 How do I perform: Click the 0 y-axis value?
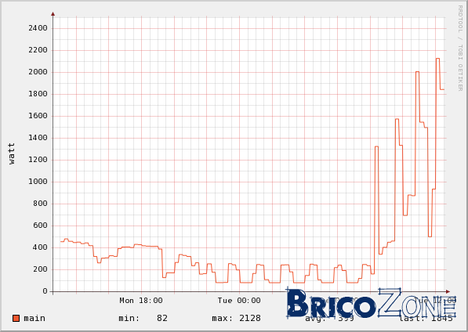45,291
